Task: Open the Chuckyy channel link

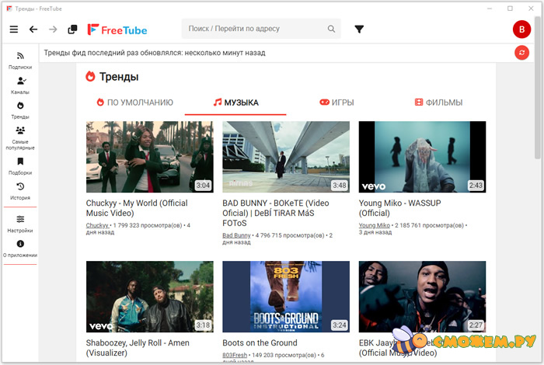Action: click(x=97, y=225)
